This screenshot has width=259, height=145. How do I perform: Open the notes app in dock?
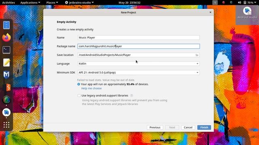[x=6, y=62]
